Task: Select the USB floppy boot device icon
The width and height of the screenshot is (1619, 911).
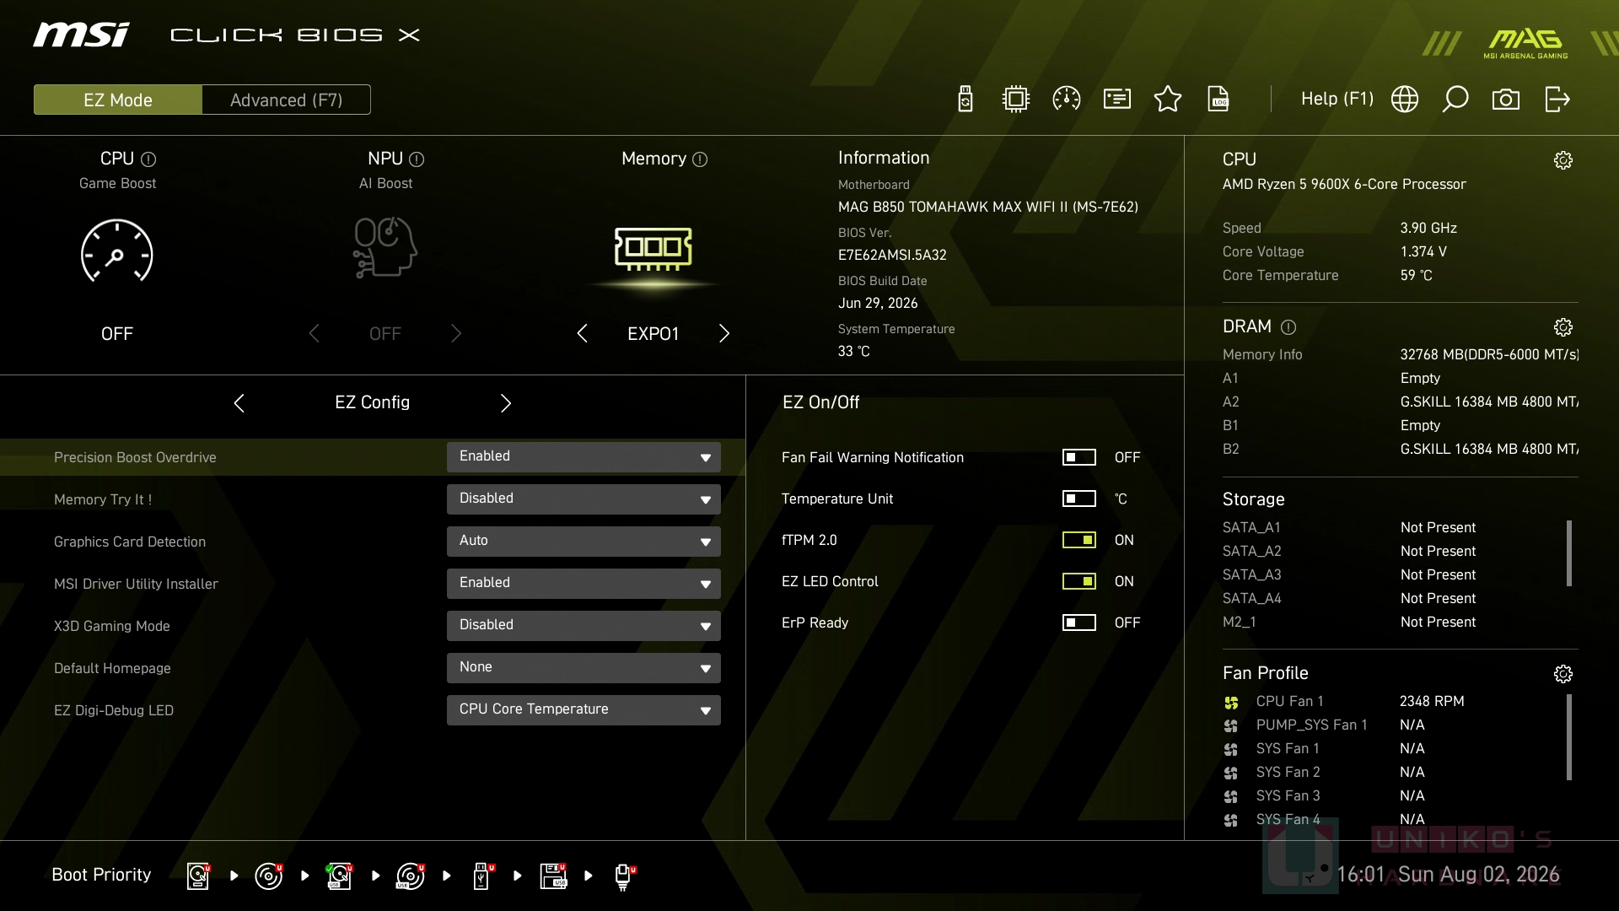Action: (x=554, y=876)
